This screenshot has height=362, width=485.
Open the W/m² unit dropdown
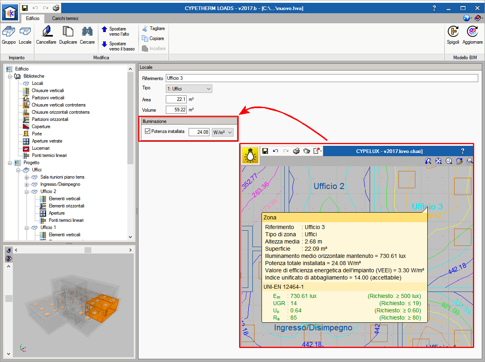coord(223,132)
